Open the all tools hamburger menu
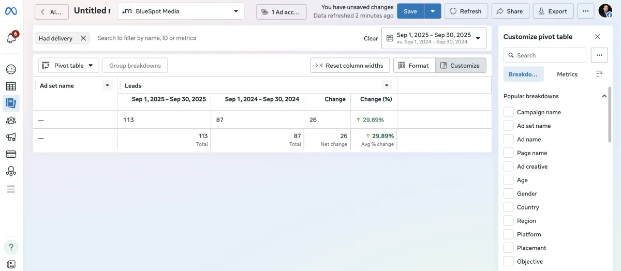 pos(11,189)
